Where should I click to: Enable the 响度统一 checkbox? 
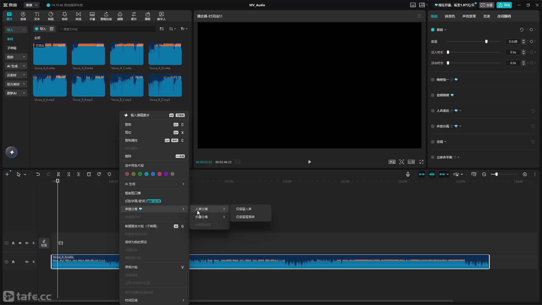(433, 80)
